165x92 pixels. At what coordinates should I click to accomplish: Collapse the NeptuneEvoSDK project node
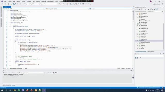(136, 24)
